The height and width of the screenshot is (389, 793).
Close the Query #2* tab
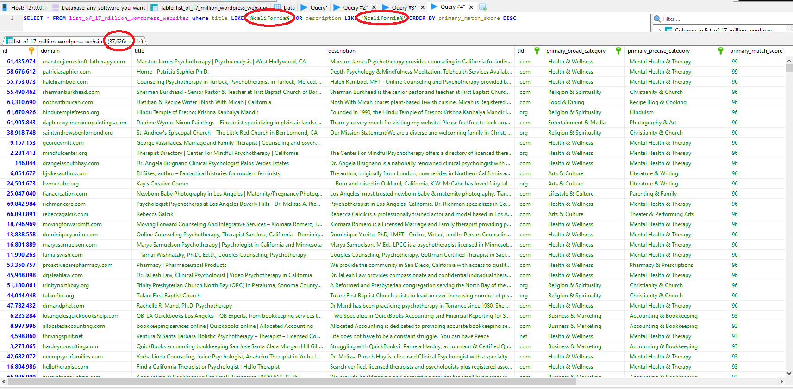(374, 7)
